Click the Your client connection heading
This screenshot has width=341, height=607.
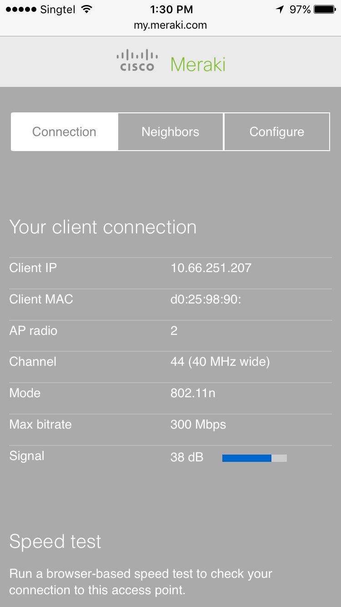103,227
